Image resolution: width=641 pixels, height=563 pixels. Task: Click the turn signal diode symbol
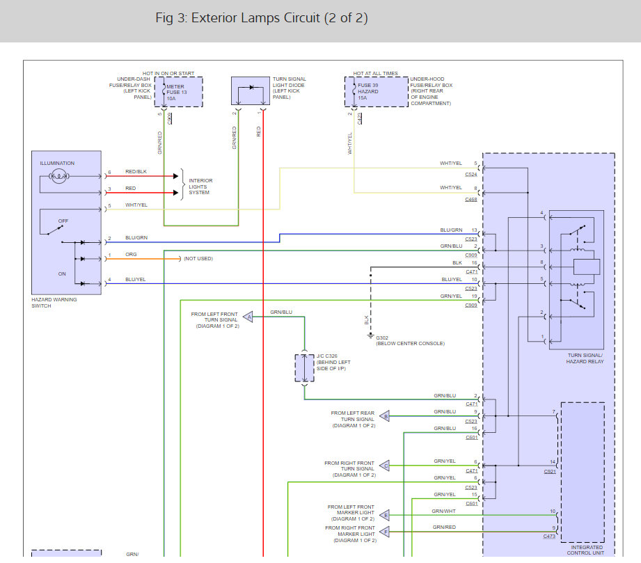point(251,88)
